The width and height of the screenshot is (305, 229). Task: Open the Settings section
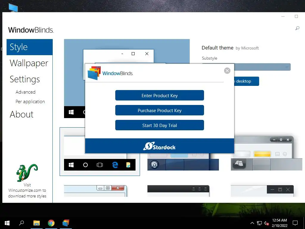point(25,79)
